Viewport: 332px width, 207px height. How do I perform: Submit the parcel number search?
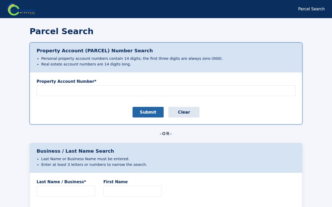click(148, 112)
